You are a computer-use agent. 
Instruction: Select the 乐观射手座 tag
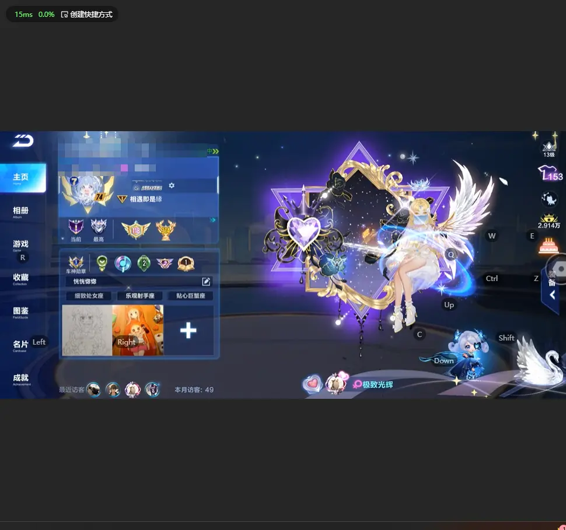click(140, 296)
